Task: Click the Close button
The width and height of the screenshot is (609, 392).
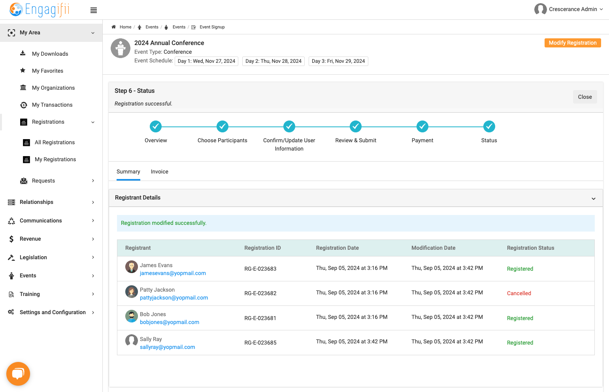Action: [585, 97]
